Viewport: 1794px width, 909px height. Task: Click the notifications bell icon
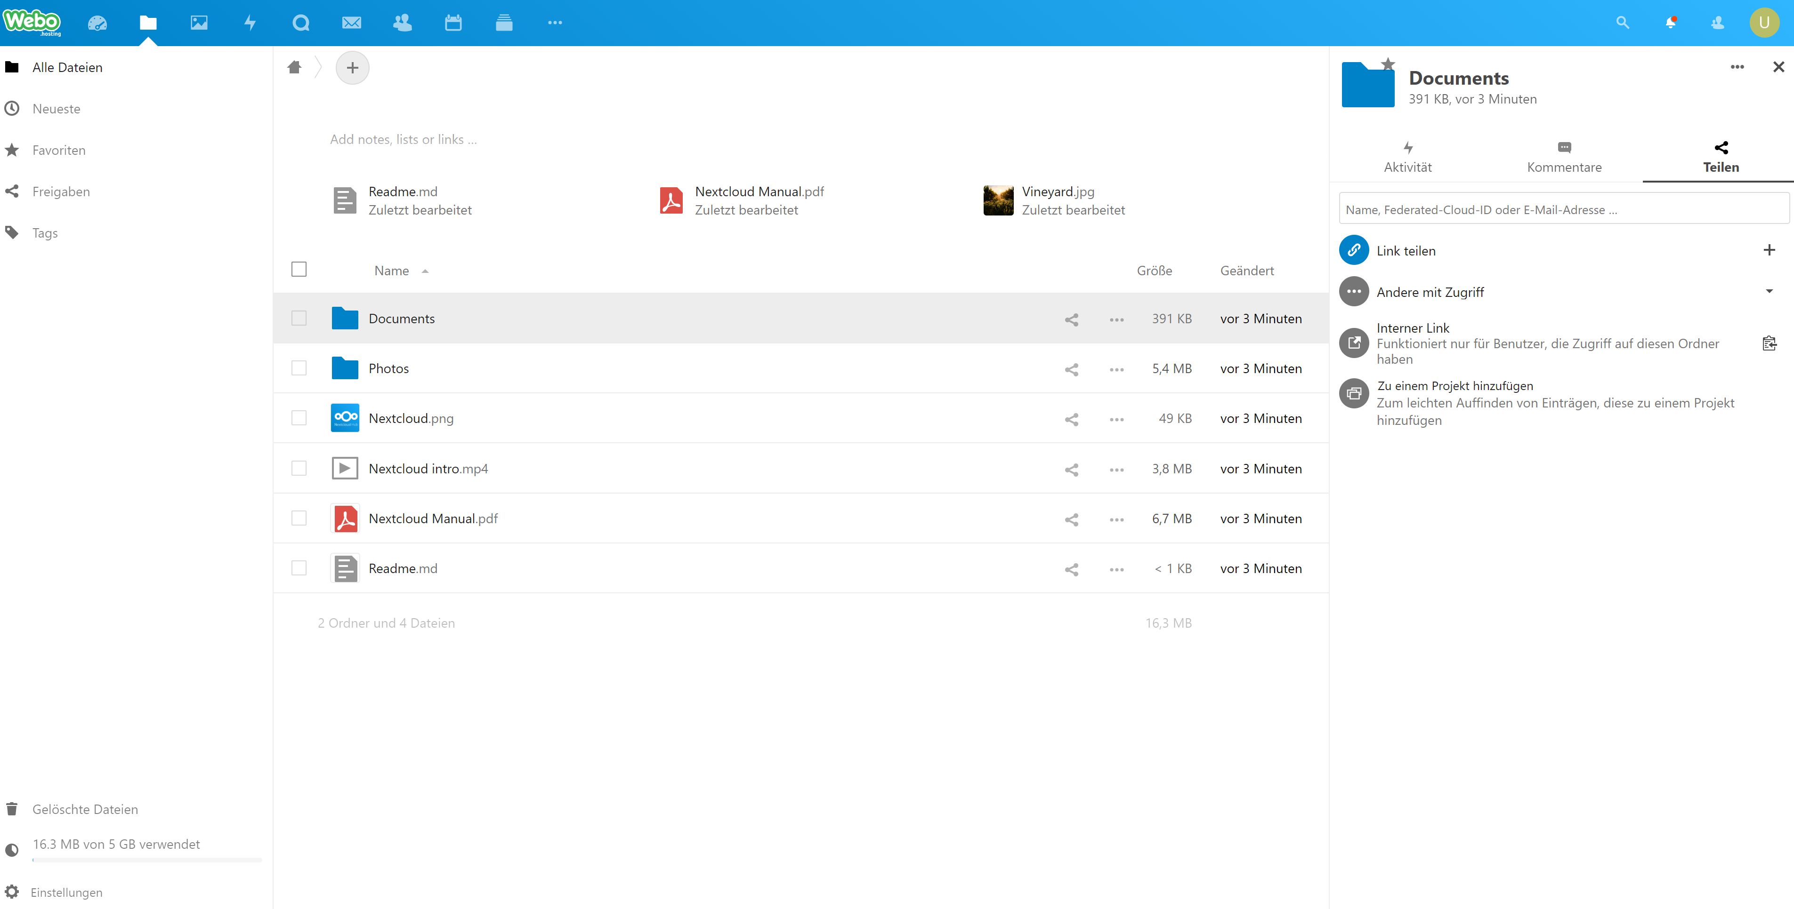coord(1670,23)
